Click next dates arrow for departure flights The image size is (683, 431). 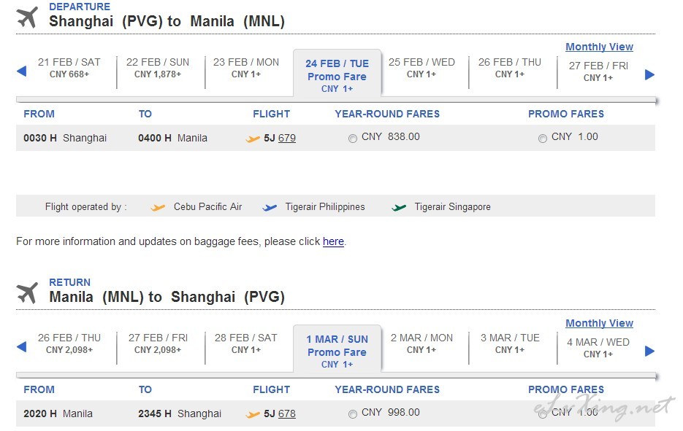coord(649,75)
